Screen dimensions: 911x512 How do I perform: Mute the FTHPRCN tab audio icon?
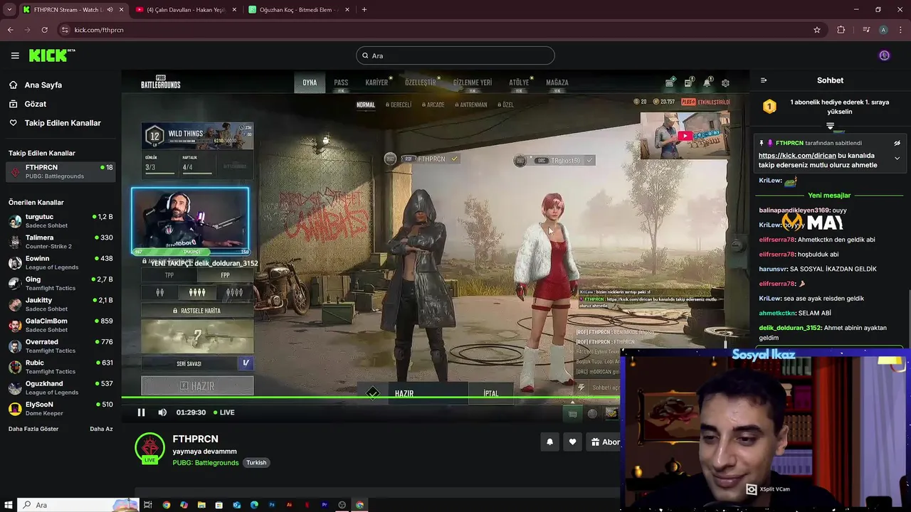tap(110, 10)
